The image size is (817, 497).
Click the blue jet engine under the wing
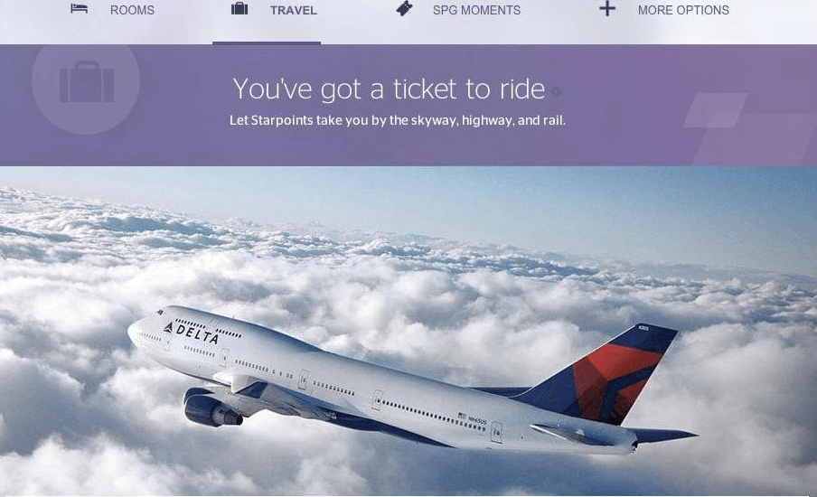coord(211,408)
